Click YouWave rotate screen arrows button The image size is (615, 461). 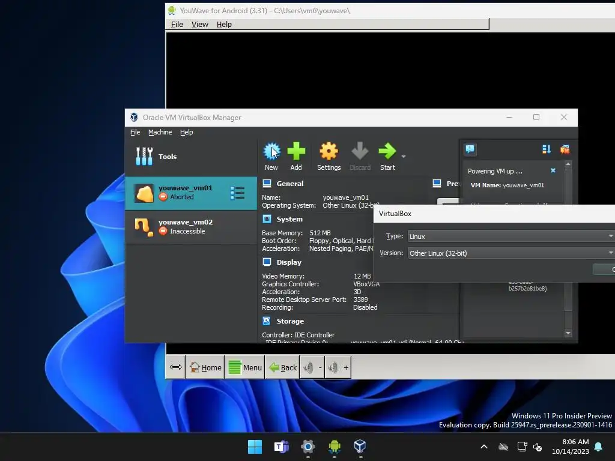(x=176, y=367)
